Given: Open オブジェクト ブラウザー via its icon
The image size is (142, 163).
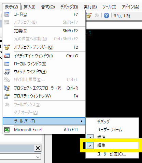Looking at the screenshot, I should pos(7,47).
